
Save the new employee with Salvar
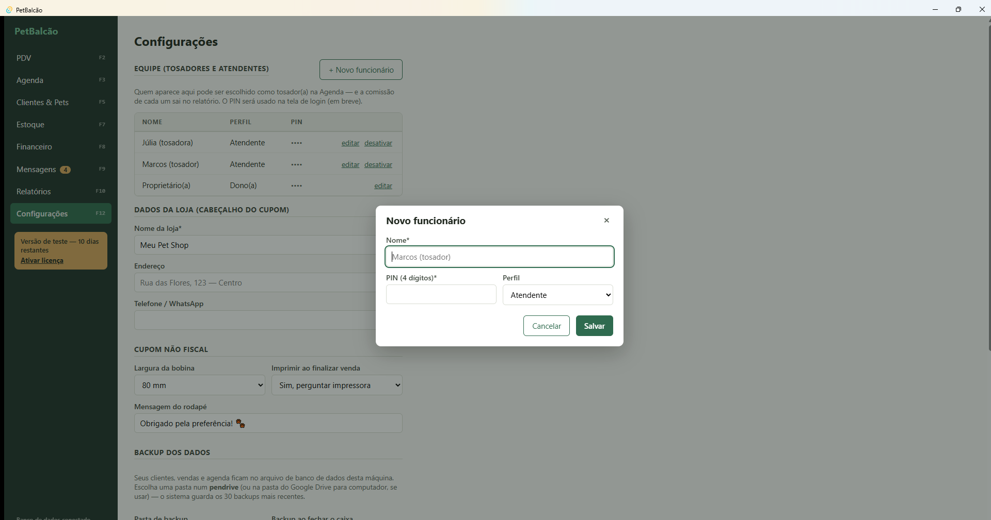pos(595,326)
